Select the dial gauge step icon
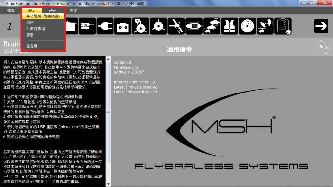Screen dimensions: 333x187 pyautogui.click(x=247, y=26)
